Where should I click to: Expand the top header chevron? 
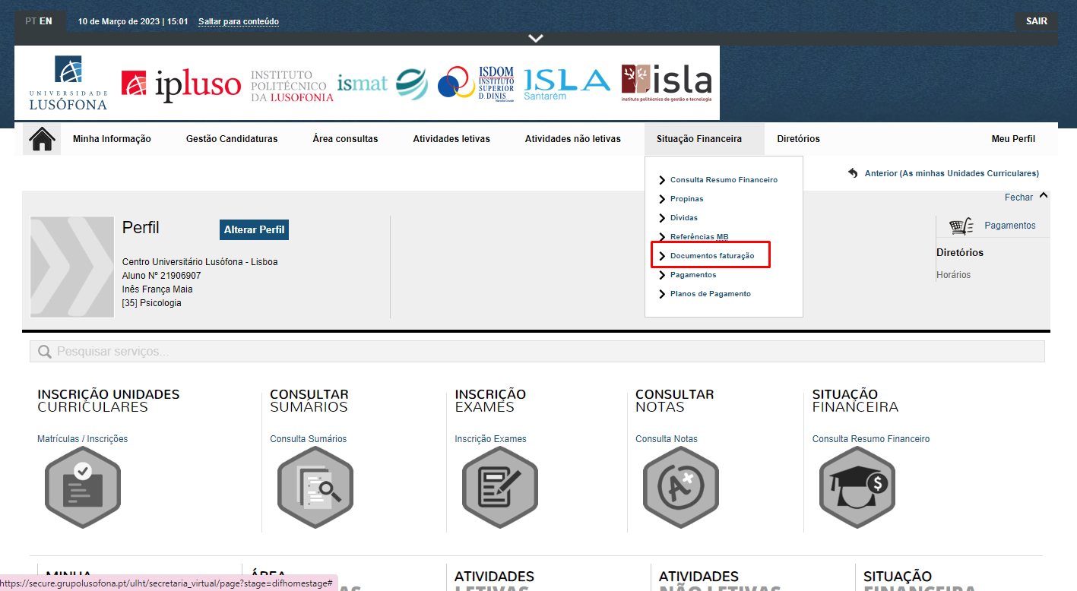click(x=536, y=38)
